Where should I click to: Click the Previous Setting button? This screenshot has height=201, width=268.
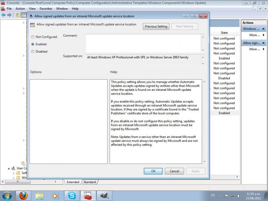click(156, 26)
